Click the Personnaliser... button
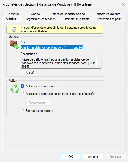 click(39, 103)
